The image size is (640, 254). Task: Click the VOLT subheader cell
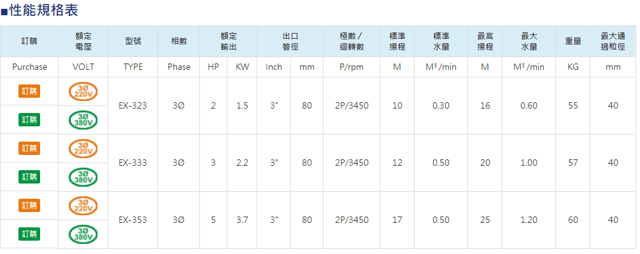point(83,67)
